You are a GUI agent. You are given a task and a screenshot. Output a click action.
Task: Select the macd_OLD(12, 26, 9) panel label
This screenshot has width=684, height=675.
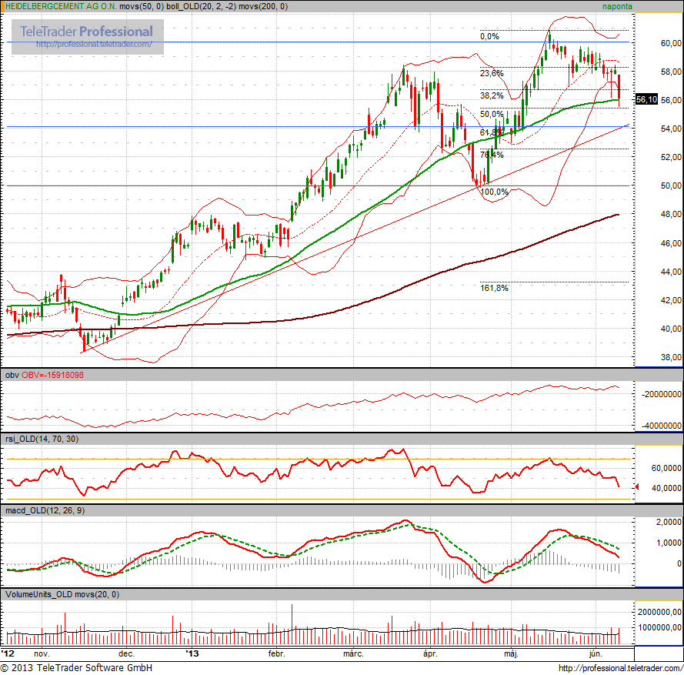pyautogui.click(x=45, y=510)
